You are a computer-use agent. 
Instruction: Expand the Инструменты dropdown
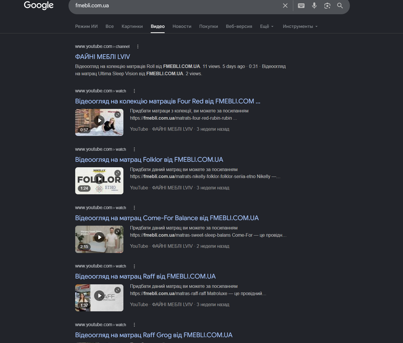pyautogui.click(x=300, y=26)
